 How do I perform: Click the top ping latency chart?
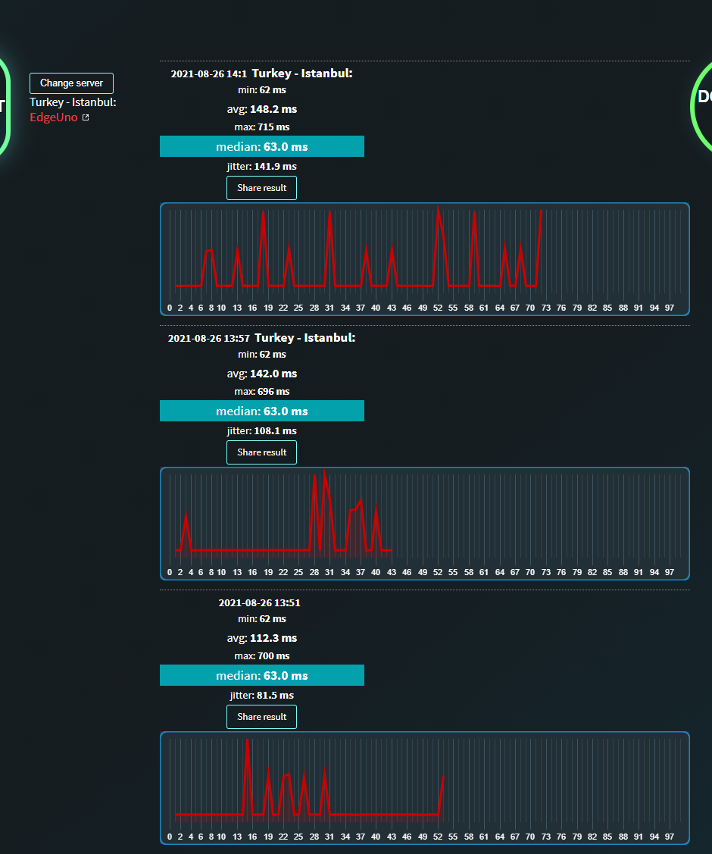point(425,259)
